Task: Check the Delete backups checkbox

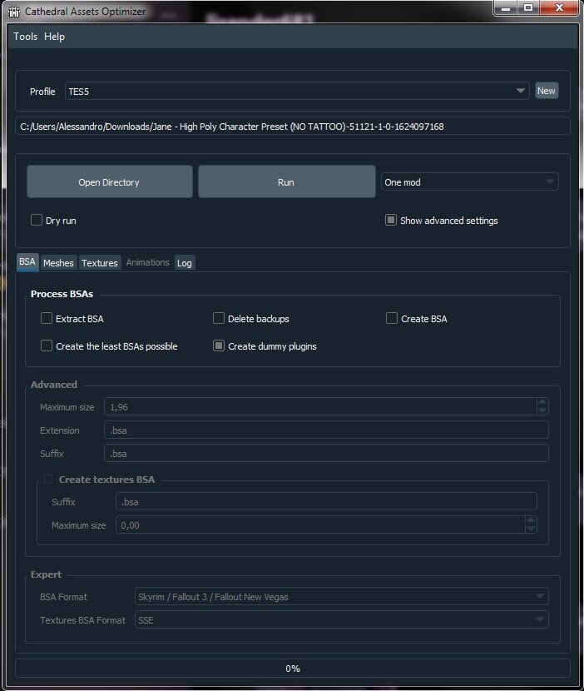Action: (x=219, y=318)
